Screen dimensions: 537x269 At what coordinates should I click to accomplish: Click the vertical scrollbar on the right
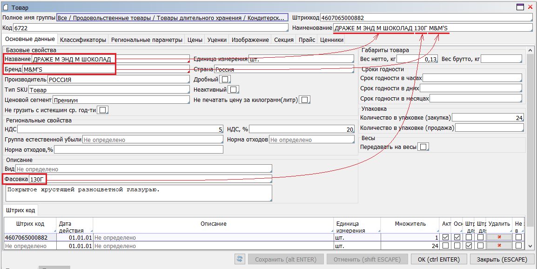click(x=530, y=140)
